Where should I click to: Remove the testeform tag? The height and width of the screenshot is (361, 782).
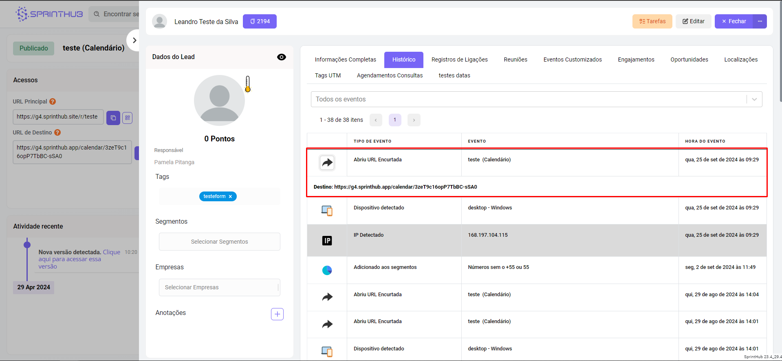pyautogui.click(x=230, y=196)
